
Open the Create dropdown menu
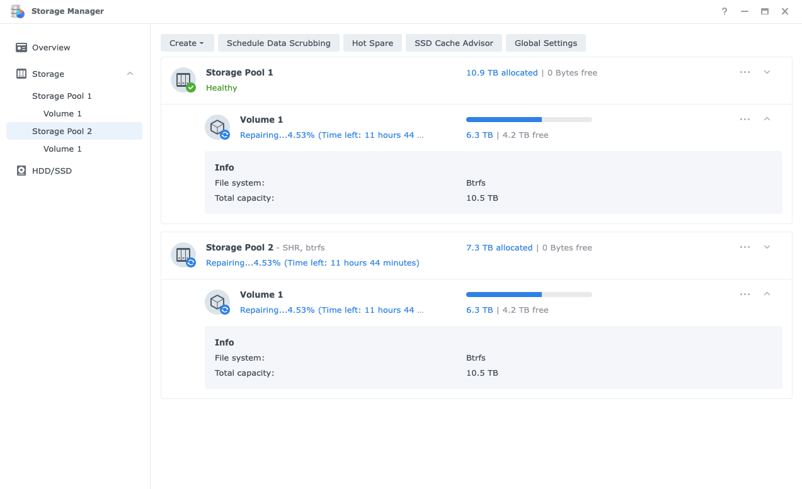pyautogui.click(x=186, y=43)
